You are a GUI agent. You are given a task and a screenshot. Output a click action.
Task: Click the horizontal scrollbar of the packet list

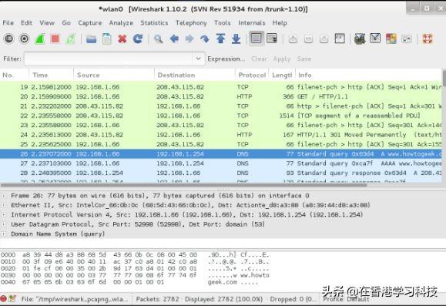183,185
